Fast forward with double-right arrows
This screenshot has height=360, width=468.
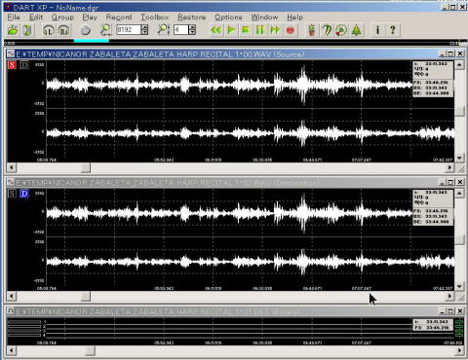[275, 30]
